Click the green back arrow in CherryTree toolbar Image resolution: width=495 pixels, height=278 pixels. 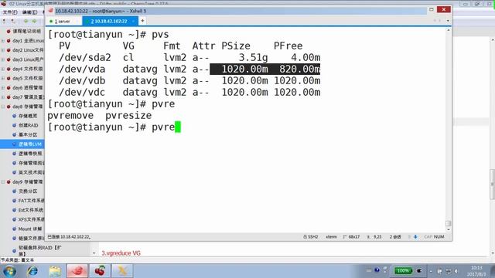(x=26, y=21)
